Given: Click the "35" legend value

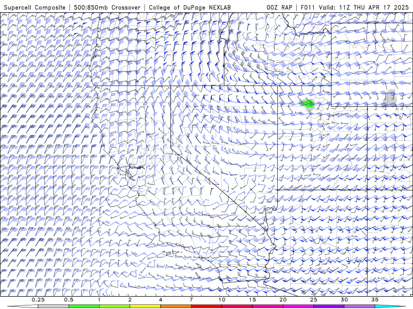Looking at the screenshot, I should click(x=375, y=300).
